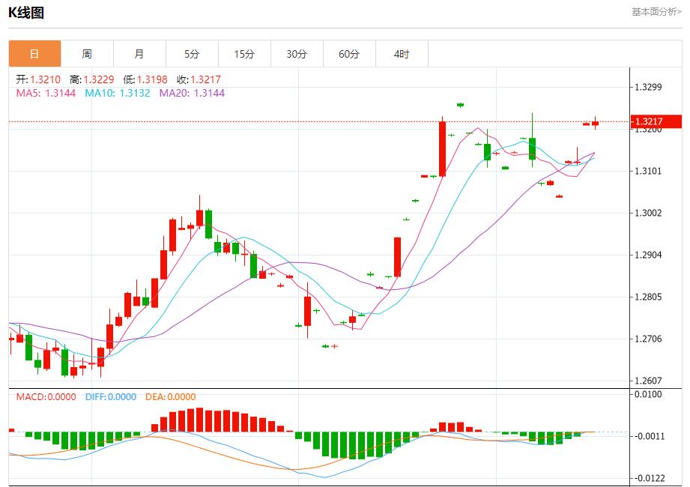Click the MA5 indicator label
This screenshot has width=690, height=487.
coord(46,93)
